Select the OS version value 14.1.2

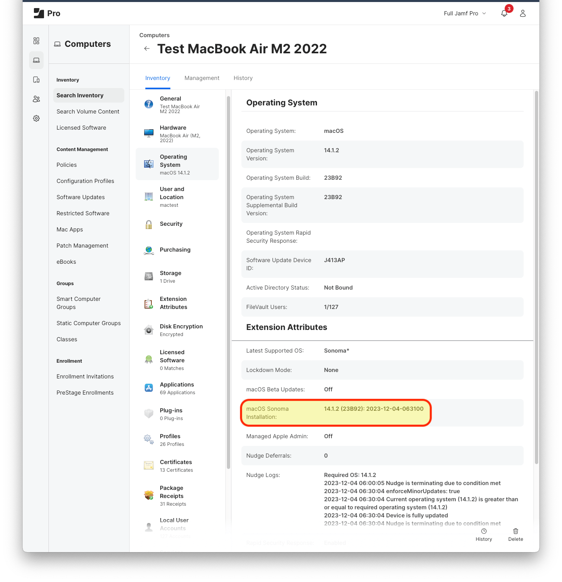[x=331, y=150]
